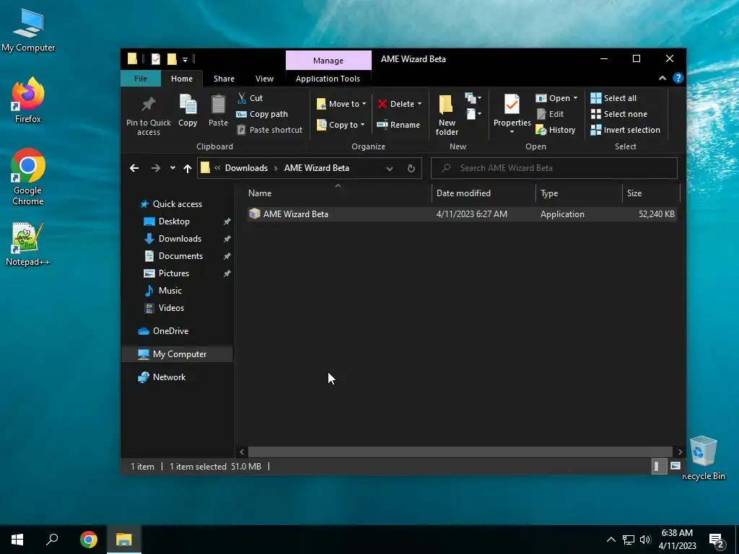Viewport: 739px width, 554px height.
Task: Open taskbar search magnifier
Action: click(52, 540)
